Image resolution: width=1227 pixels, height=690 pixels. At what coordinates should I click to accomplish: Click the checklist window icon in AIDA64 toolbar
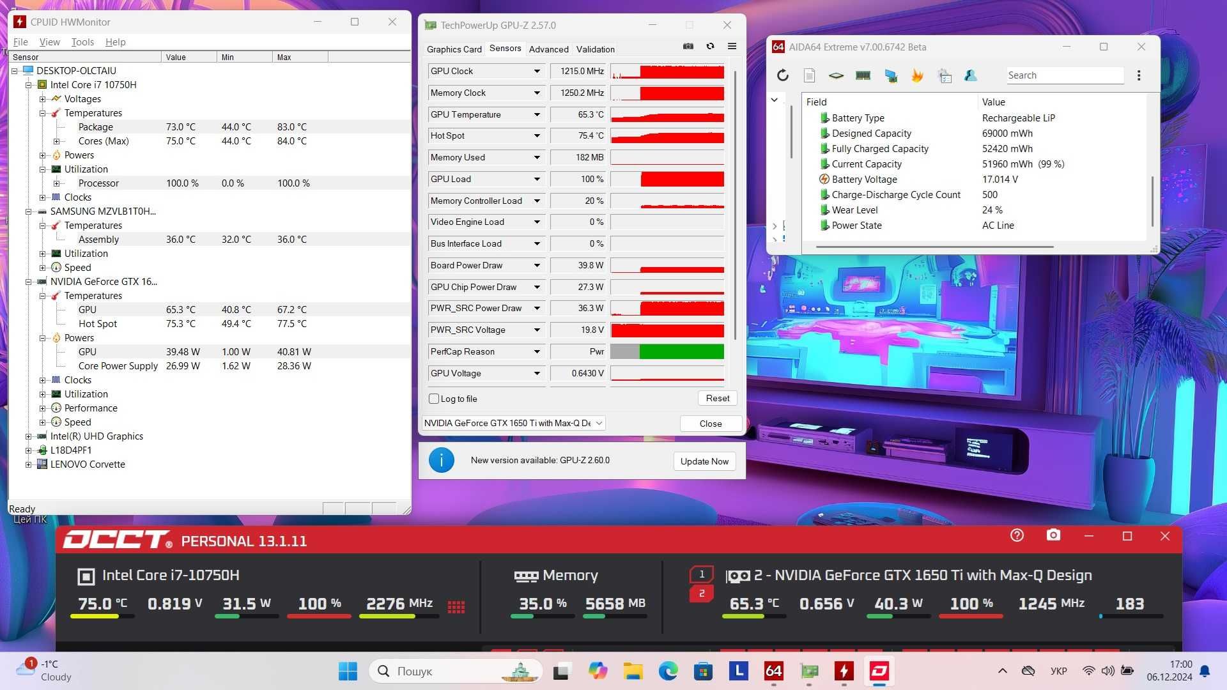point(945,75)
